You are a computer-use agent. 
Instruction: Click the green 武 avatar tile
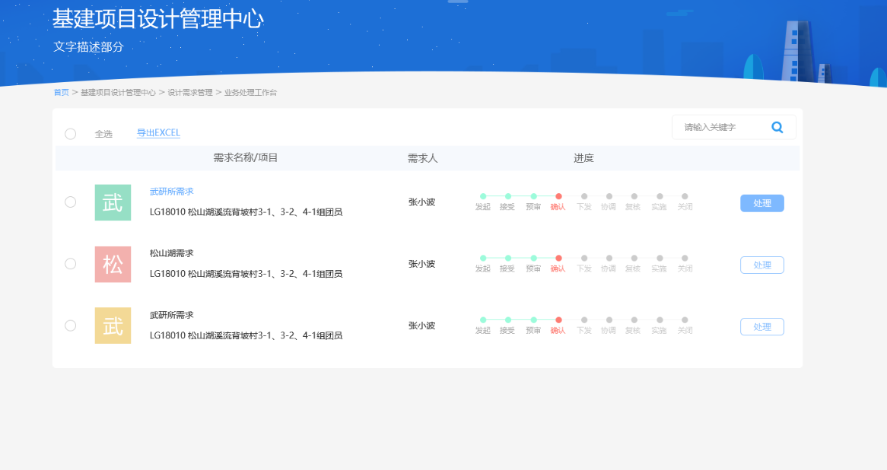pyautogui.click(x=113, y=202)
